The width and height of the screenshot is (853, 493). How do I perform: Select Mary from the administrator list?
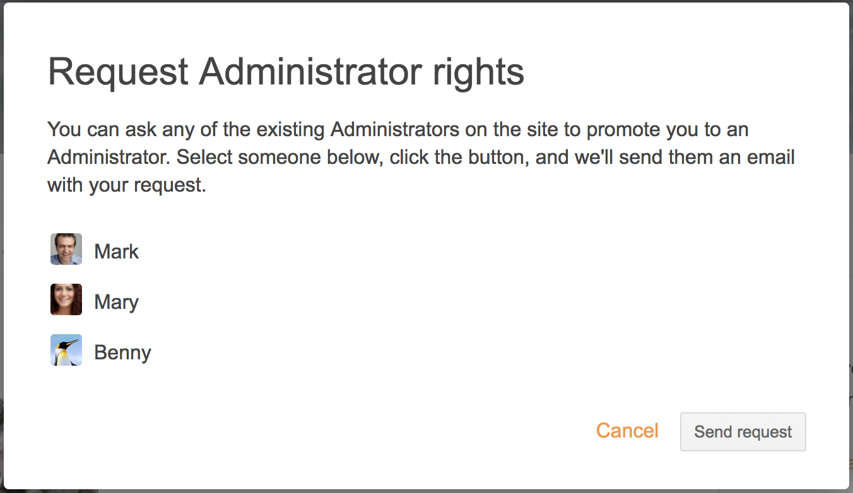(x=116, y=301)
